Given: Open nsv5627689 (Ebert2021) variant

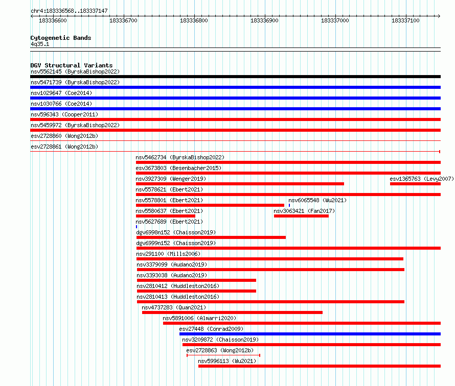Looking at the screenshot, I should click(169, 222).
